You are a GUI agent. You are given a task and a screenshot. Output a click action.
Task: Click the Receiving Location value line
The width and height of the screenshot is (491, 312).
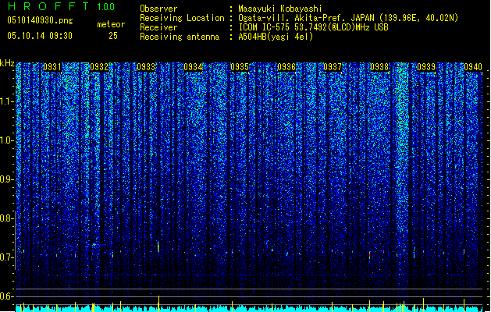(x=348, y=18)
